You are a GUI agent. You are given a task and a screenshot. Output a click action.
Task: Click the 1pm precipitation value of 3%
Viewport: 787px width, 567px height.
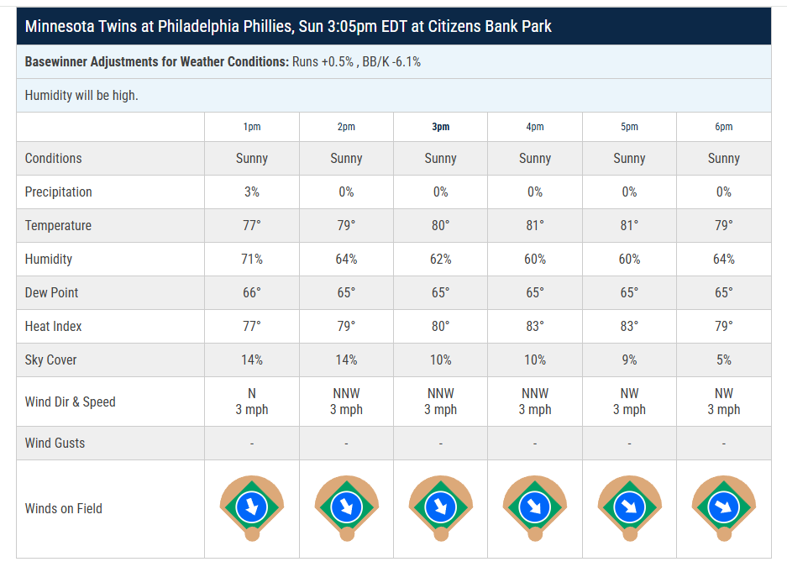tap(252, 192)
